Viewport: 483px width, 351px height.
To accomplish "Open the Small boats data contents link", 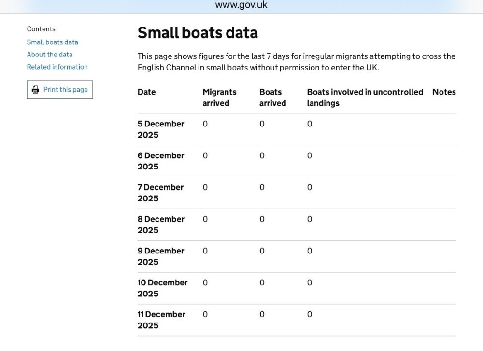I will 52,42.
